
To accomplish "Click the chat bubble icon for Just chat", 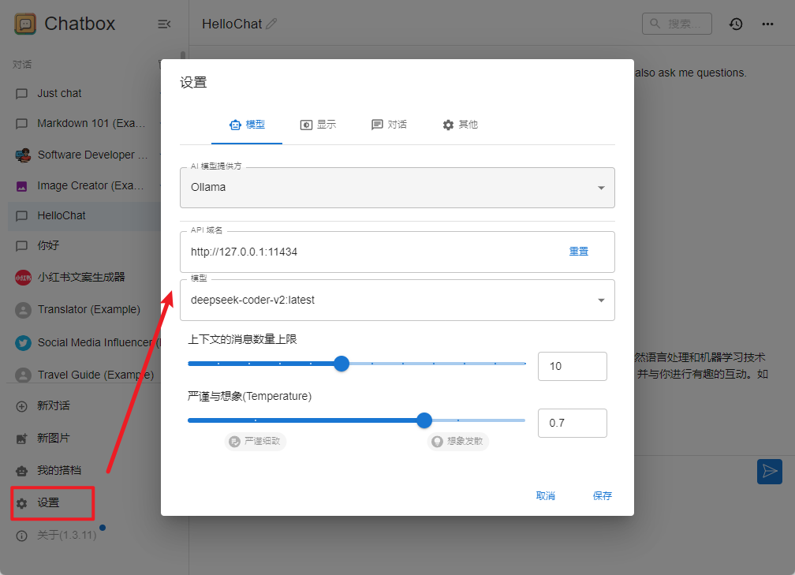I will [22, 94].
